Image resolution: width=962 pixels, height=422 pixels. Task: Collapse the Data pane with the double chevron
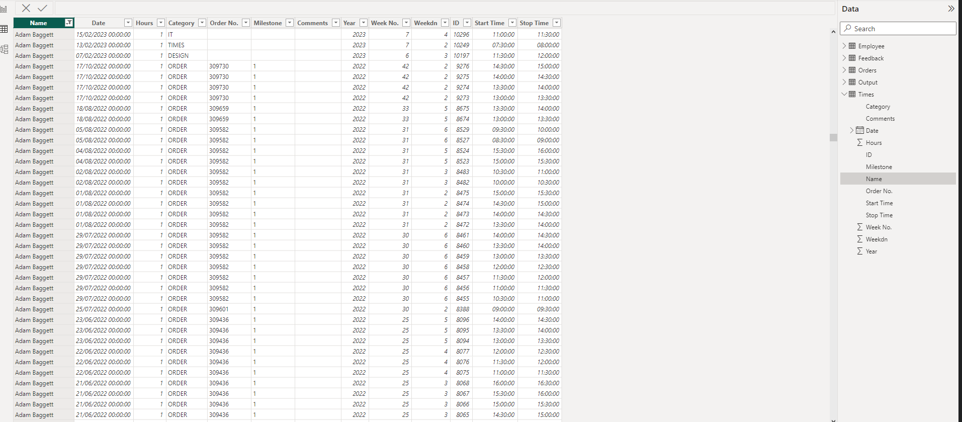coord(951,9)
